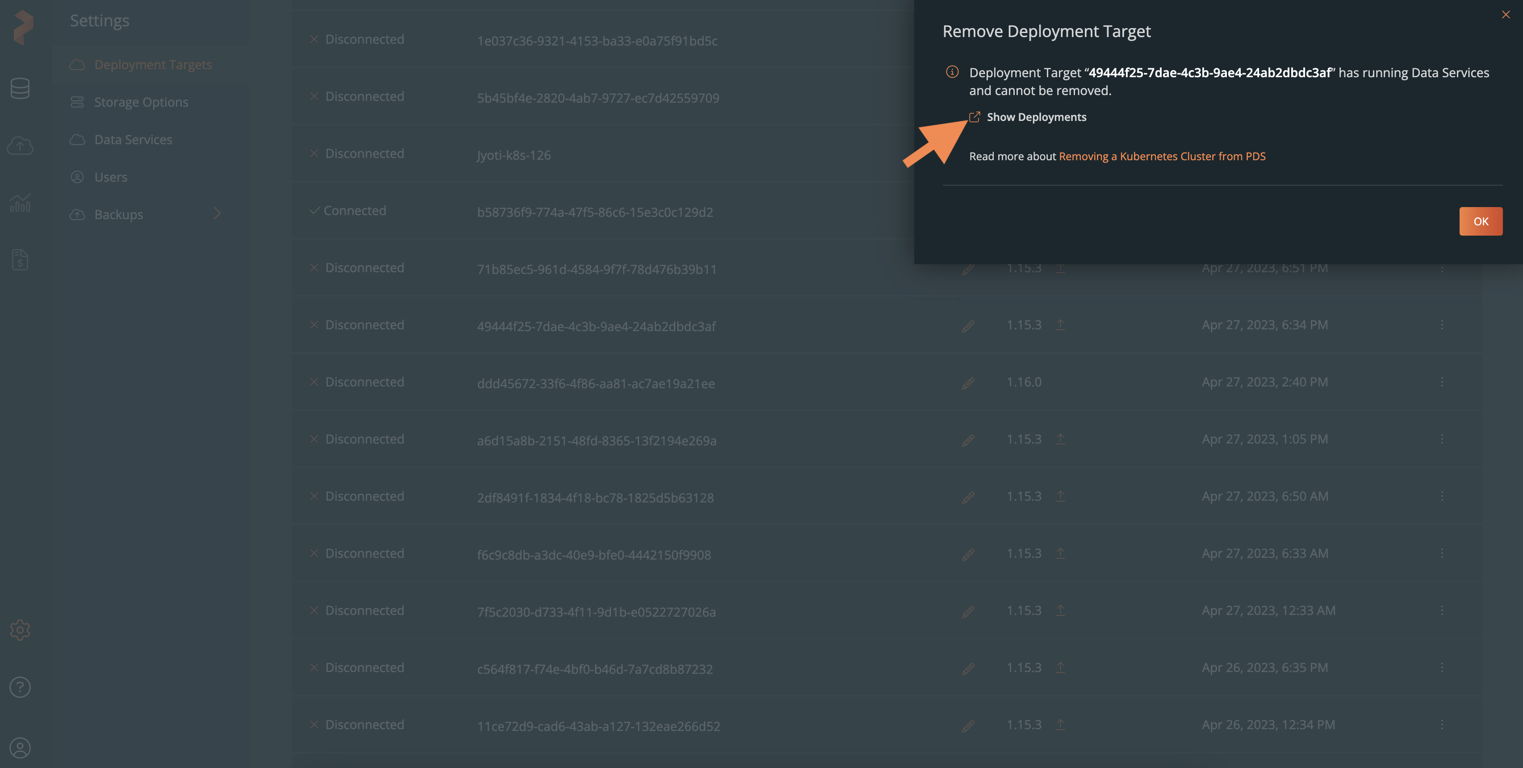
Task: Open Removing a Kubernetes Cluster from PDS link
Action: point(1163,157)
